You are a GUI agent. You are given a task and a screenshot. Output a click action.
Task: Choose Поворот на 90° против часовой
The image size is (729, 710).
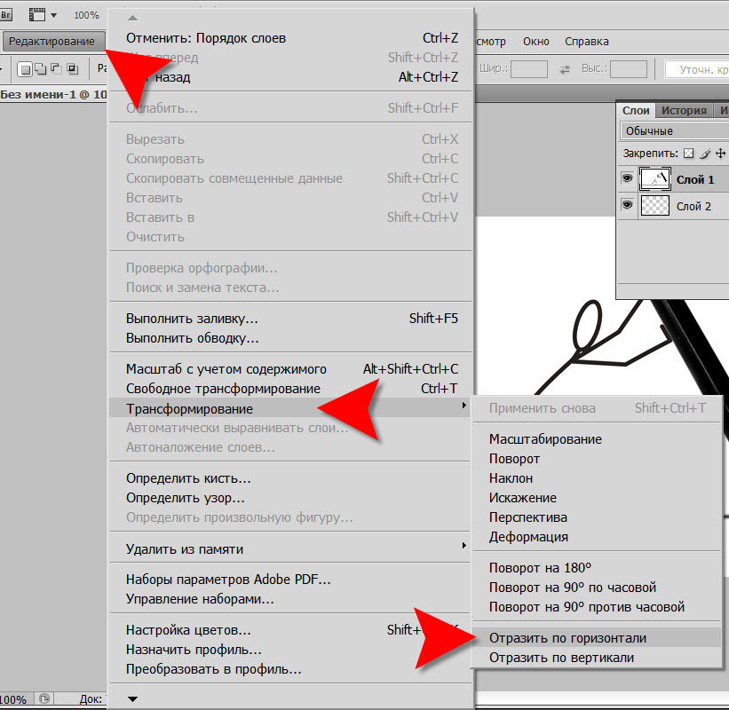click(598, 607)
